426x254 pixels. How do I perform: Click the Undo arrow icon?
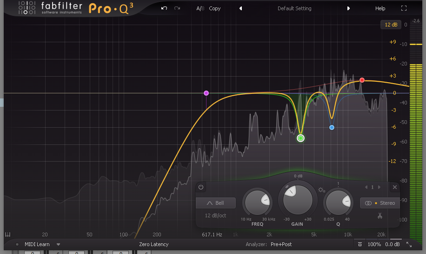tap(164, 8)
